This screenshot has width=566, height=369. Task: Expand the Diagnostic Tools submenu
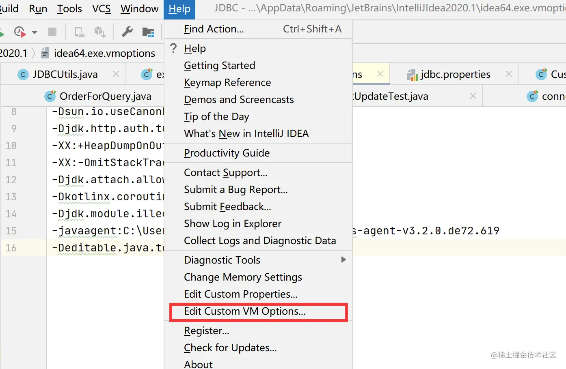tap(343, 260)
